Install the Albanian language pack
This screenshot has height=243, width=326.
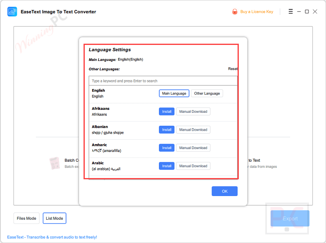tap(166, 129)
